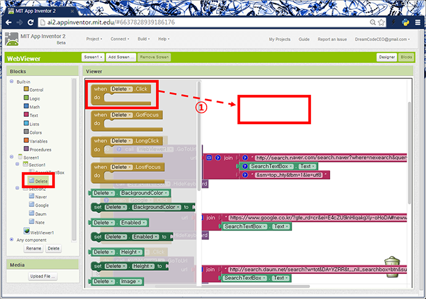The width and height of the screenshot is (426, 299).
Task: Click the Delete Image getter block
Action: point(116,281)
